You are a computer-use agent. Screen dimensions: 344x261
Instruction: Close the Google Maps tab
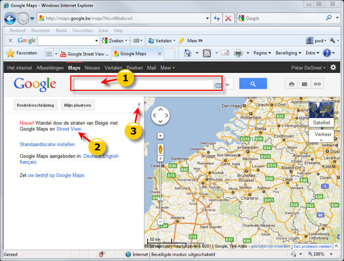click(x=160, y=54)
